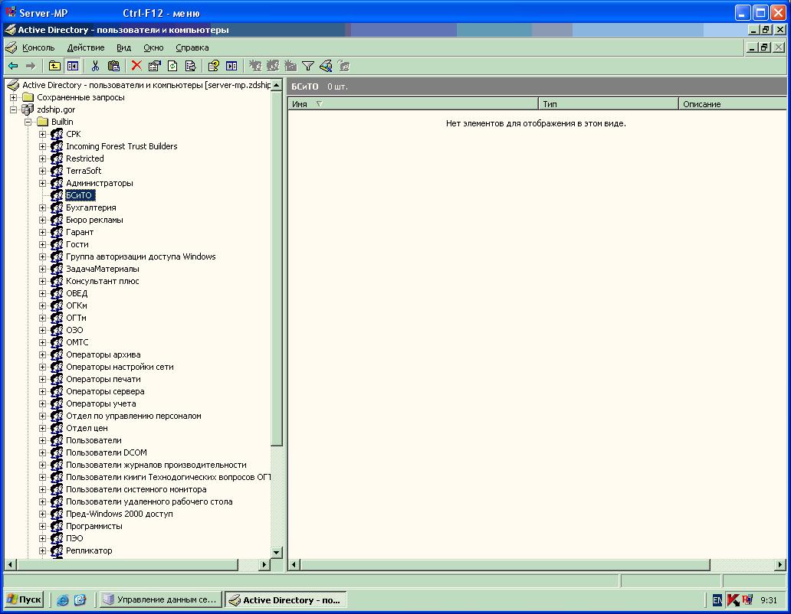Expand the Гости group node
The image size is (791, 614).
[x=43, y=245]
